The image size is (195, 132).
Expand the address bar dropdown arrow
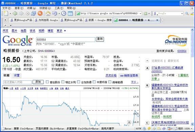pos(140,14)
